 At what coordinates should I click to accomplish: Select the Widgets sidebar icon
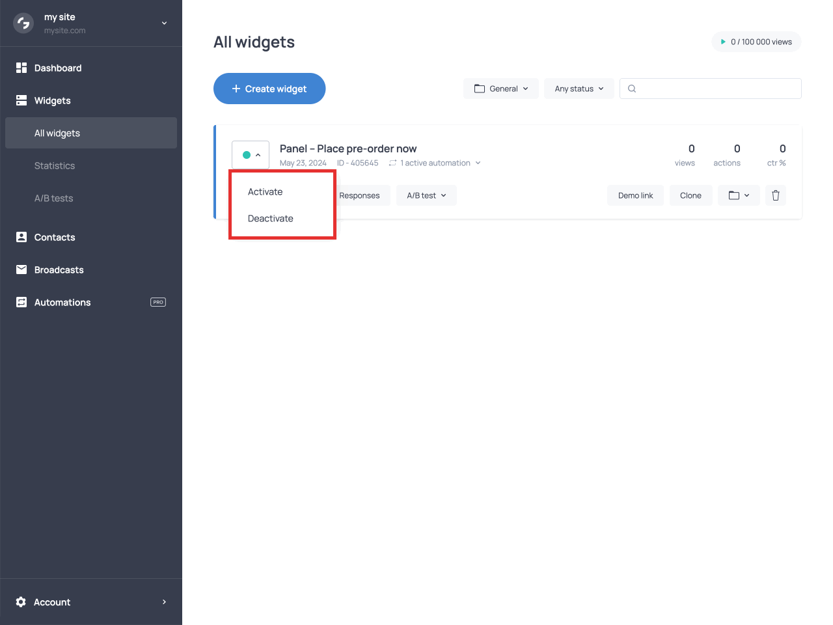[x=21, y=100]
